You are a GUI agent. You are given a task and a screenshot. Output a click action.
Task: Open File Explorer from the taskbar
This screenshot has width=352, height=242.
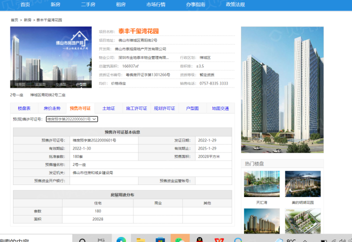[x=141, y=239]
